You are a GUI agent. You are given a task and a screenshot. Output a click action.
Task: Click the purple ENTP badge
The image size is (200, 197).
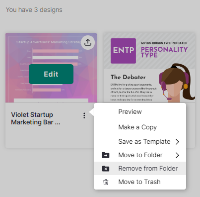click(123, 51)
